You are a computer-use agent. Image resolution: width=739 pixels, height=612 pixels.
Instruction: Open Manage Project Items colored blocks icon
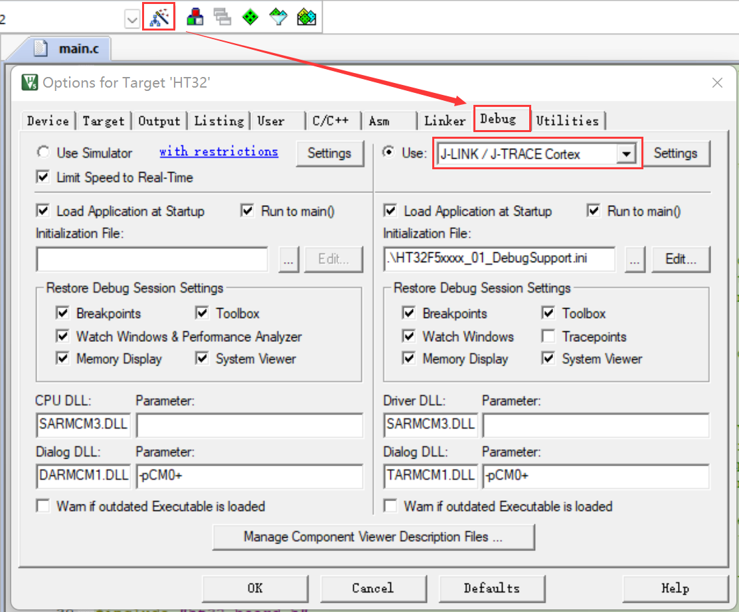[194, 17]
